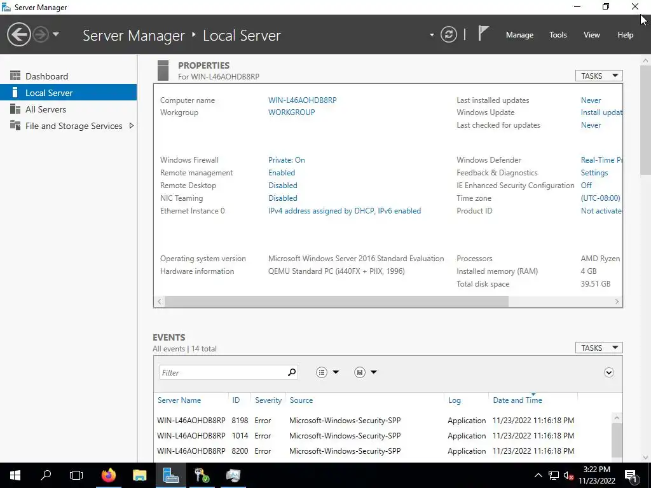
Task: Open the dropdown arrow left of the refresh icon
Action: click(x=432, y=35)
